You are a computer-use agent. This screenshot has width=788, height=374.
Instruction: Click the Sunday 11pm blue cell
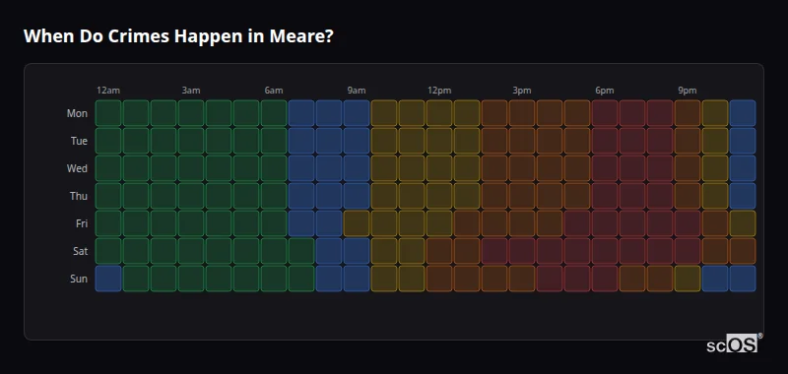click(743, 279)
